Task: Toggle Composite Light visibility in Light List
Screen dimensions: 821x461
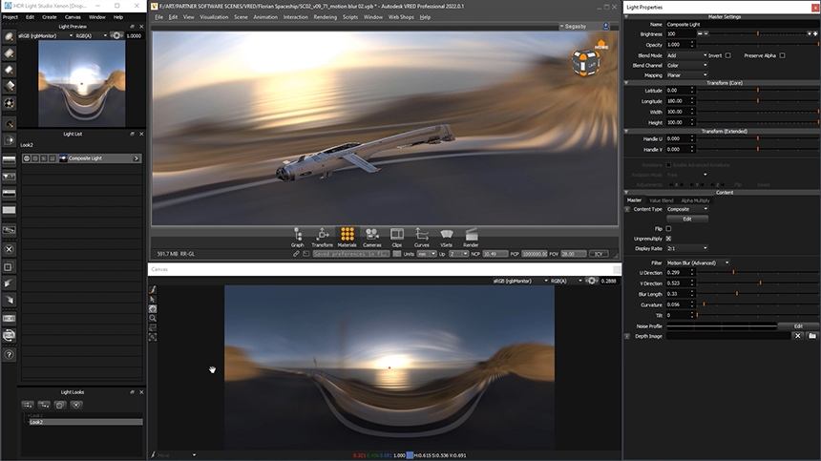Action: [x=26, y=158]
